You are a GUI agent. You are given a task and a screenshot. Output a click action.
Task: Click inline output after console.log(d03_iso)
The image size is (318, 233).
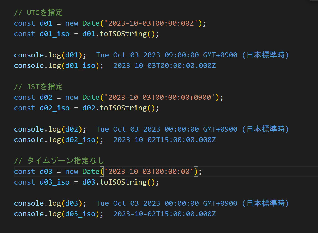click(x=164, y=214)
